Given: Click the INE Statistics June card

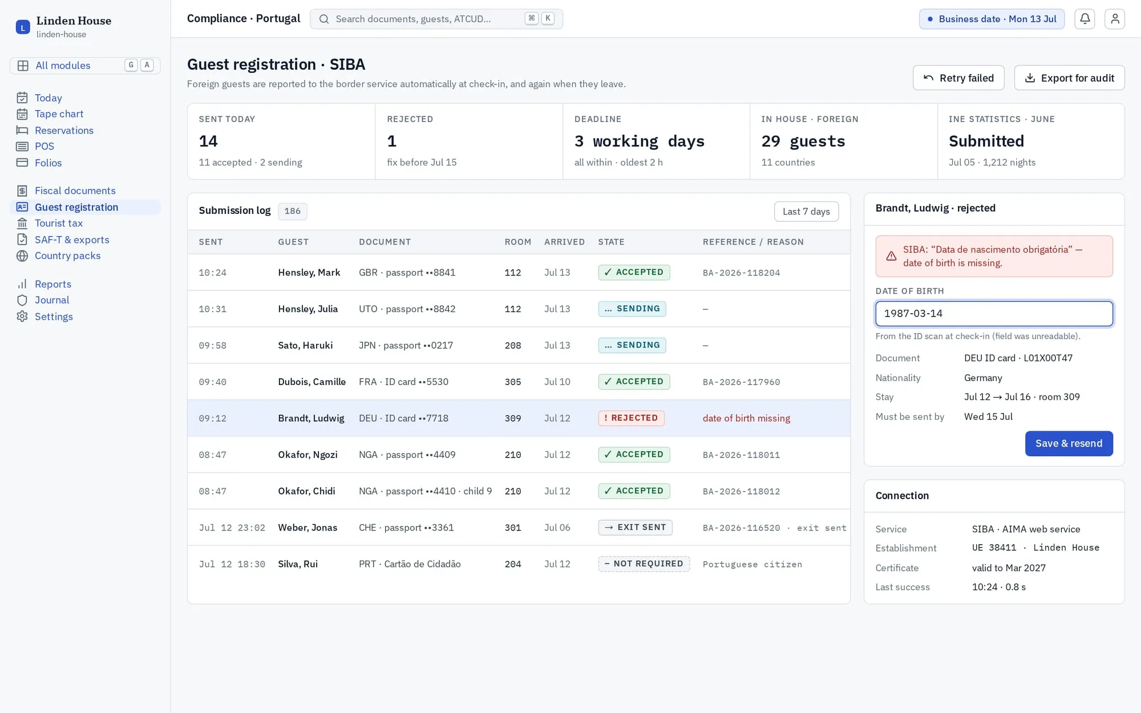Looking at the screenshot, I should point(1031,141).
